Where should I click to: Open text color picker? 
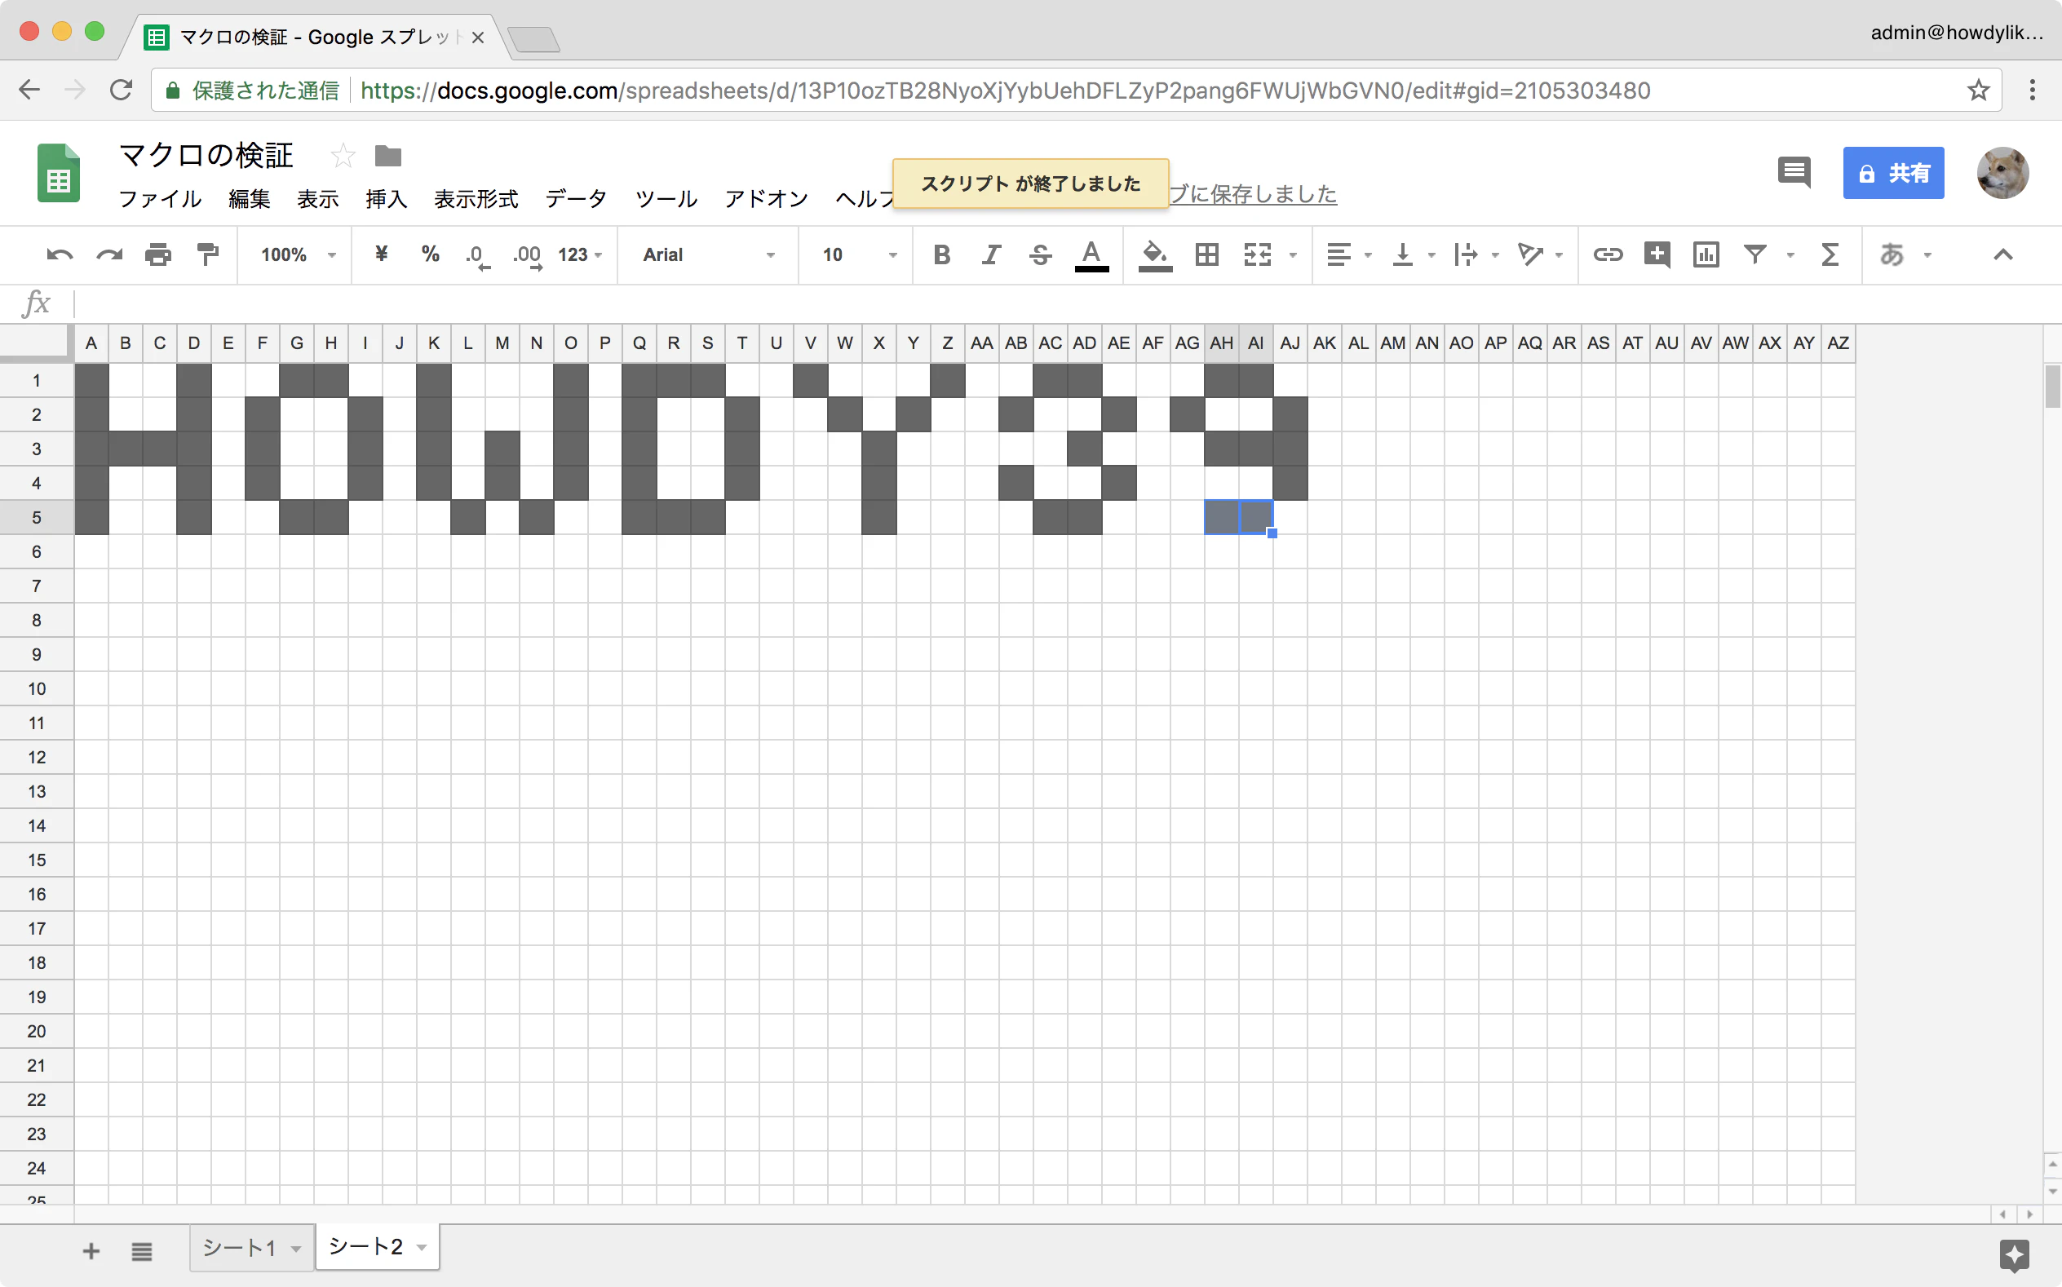[x=1091, y=254]
